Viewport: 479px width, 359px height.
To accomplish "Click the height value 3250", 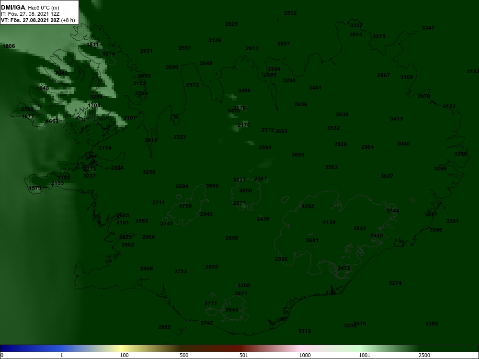I will [x=149, y=172].
